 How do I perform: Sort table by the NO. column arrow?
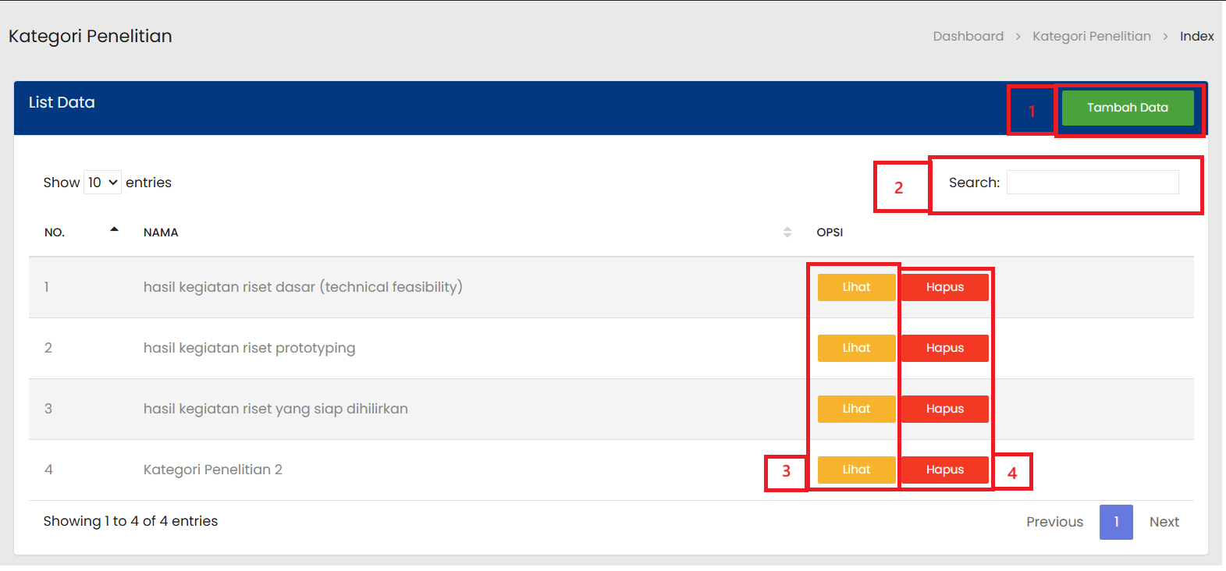[x=114, y=230]
